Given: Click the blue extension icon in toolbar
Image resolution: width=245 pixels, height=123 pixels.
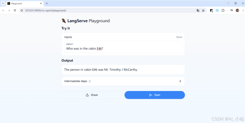Looking at the screenshot, I should tap(217, 10).
